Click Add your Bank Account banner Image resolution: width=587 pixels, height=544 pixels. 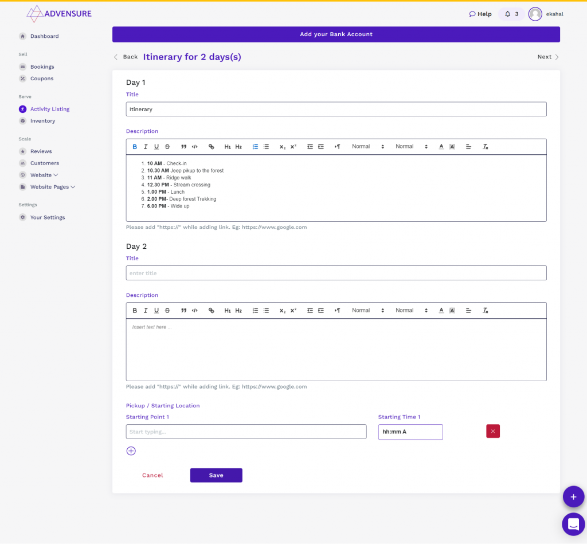click(x=336, y=34)
